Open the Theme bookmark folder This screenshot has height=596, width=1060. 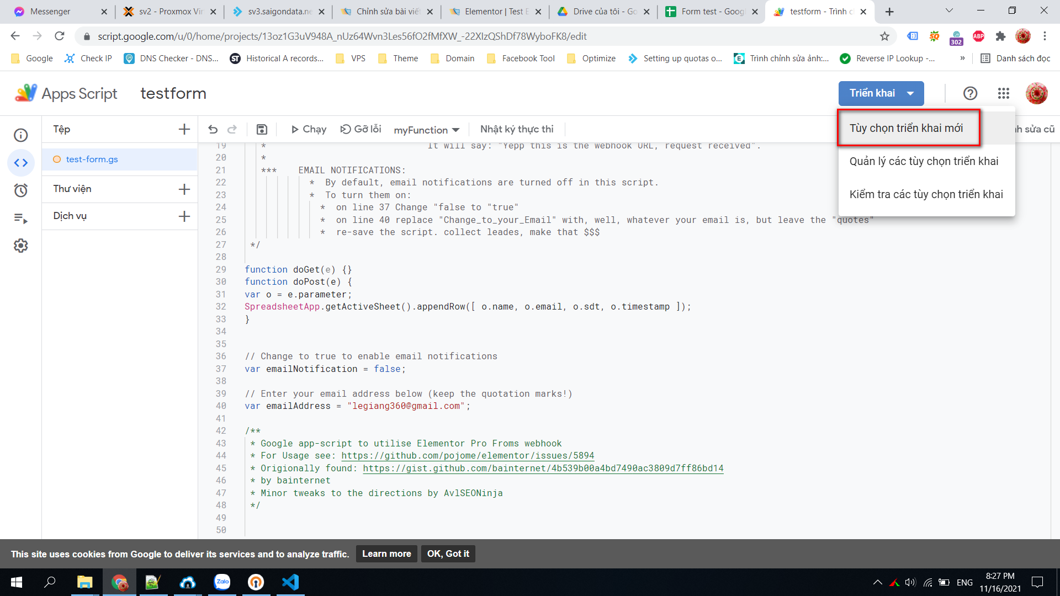coord(398,58)
